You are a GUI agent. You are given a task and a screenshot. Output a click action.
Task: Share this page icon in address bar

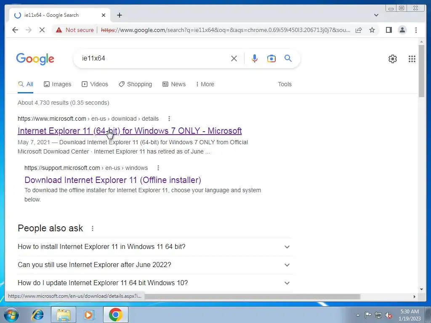click(359, 30)
